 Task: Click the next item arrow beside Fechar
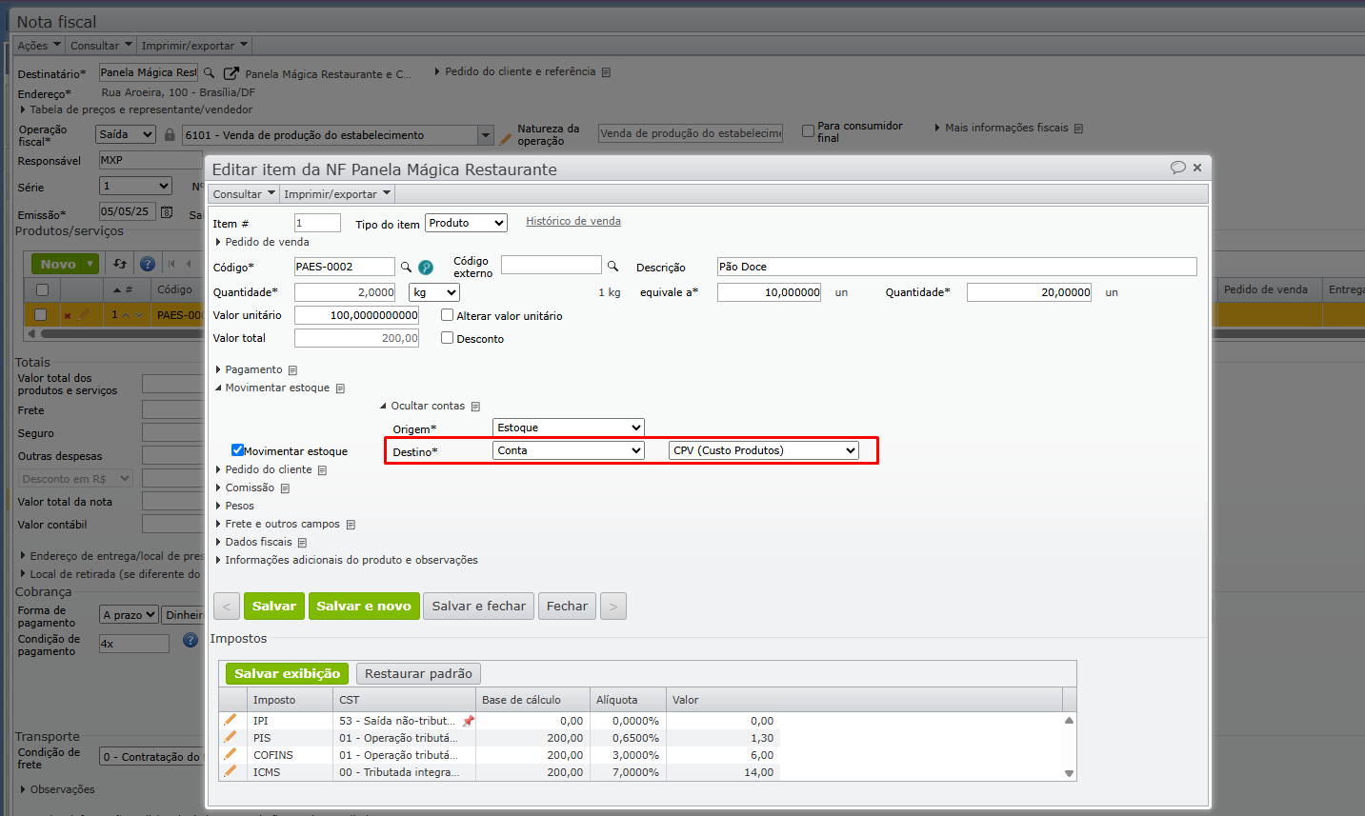click(x=613, y=607)
